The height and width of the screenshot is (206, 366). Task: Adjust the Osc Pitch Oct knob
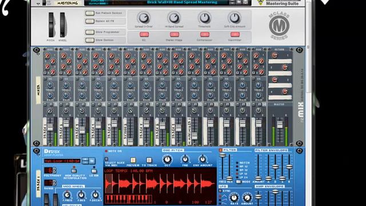click(x=167, y=160)
